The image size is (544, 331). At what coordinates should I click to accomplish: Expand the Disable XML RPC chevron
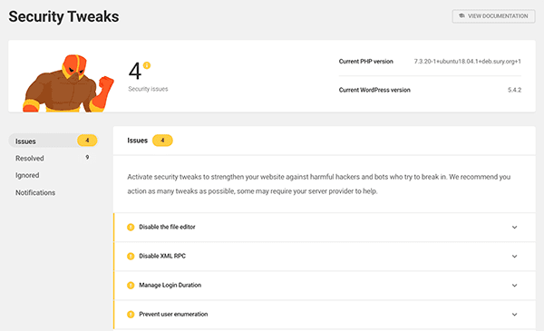pos(514,257)
